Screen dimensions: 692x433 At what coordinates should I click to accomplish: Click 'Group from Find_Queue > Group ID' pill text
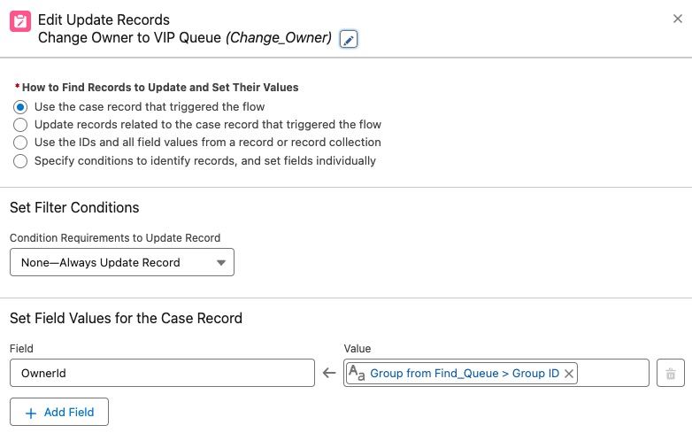465,374
